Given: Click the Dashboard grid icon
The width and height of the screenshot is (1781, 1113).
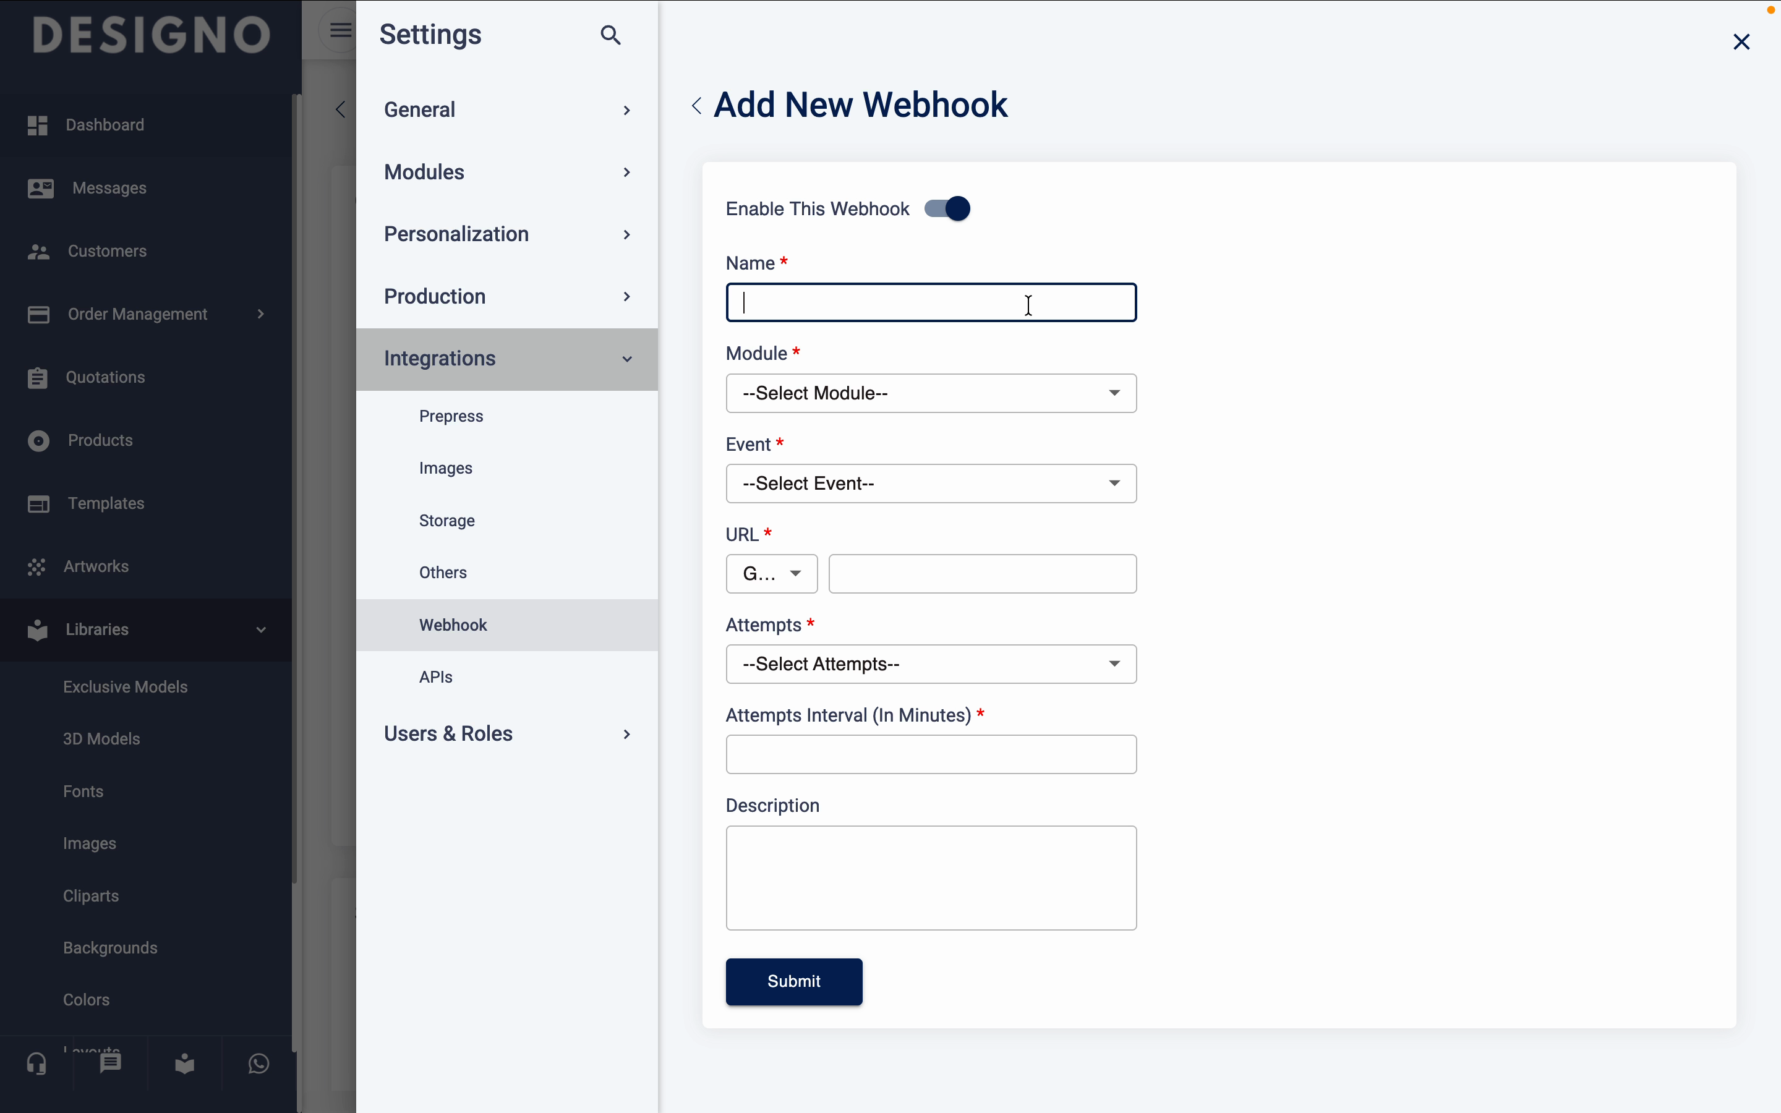Looking at the screenshot, I should coord(38,125).
